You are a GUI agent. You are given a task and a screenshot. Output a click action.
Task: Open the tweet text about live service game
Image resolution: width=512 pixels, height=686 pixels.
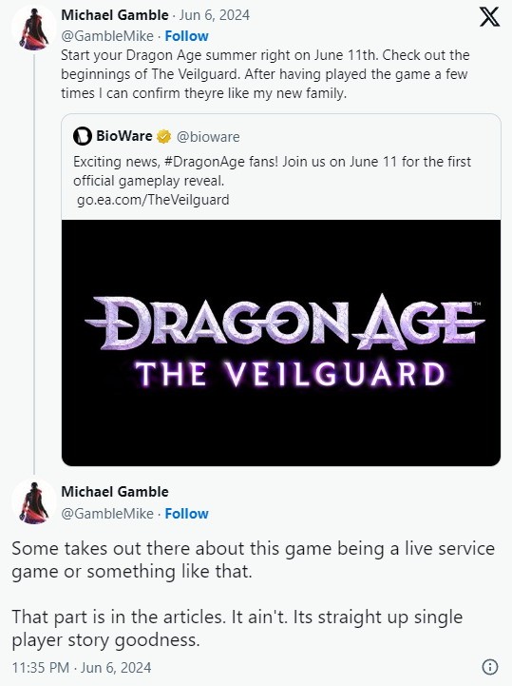253,594
